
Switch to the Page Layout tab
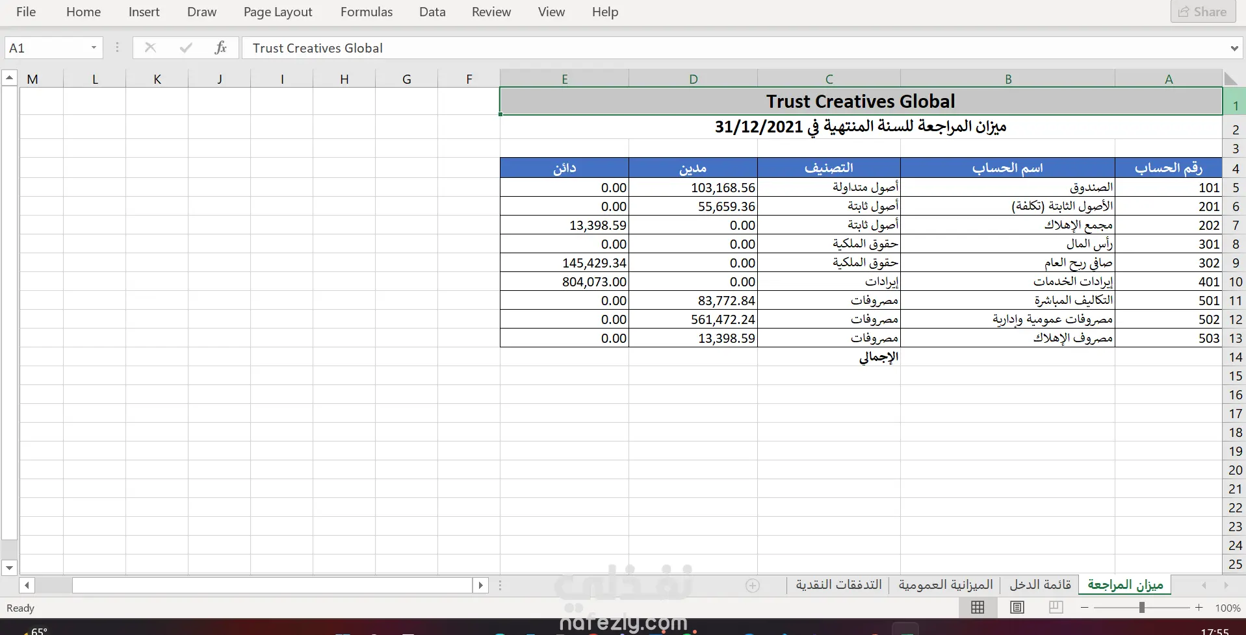click(278, 12)
